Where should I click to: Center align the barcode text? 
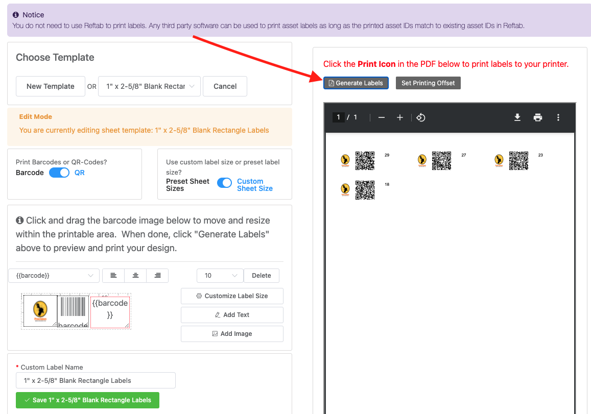[135, 275]
